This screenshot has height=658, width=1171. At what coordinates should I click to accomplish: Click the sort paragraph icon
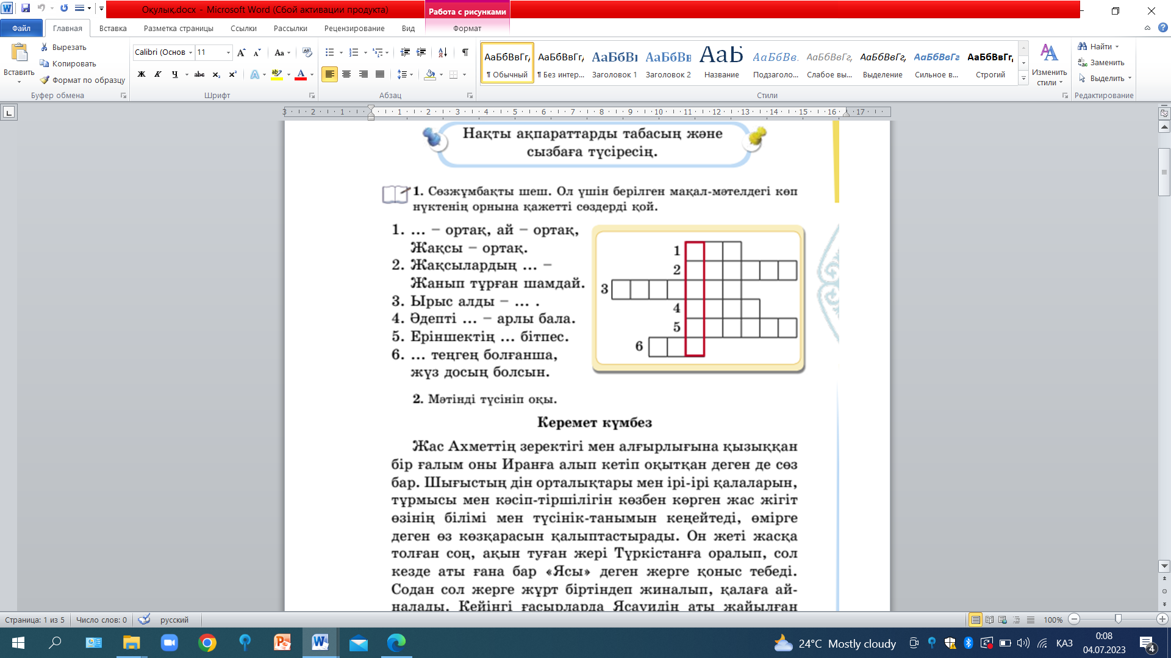click(x=443, y=52)
